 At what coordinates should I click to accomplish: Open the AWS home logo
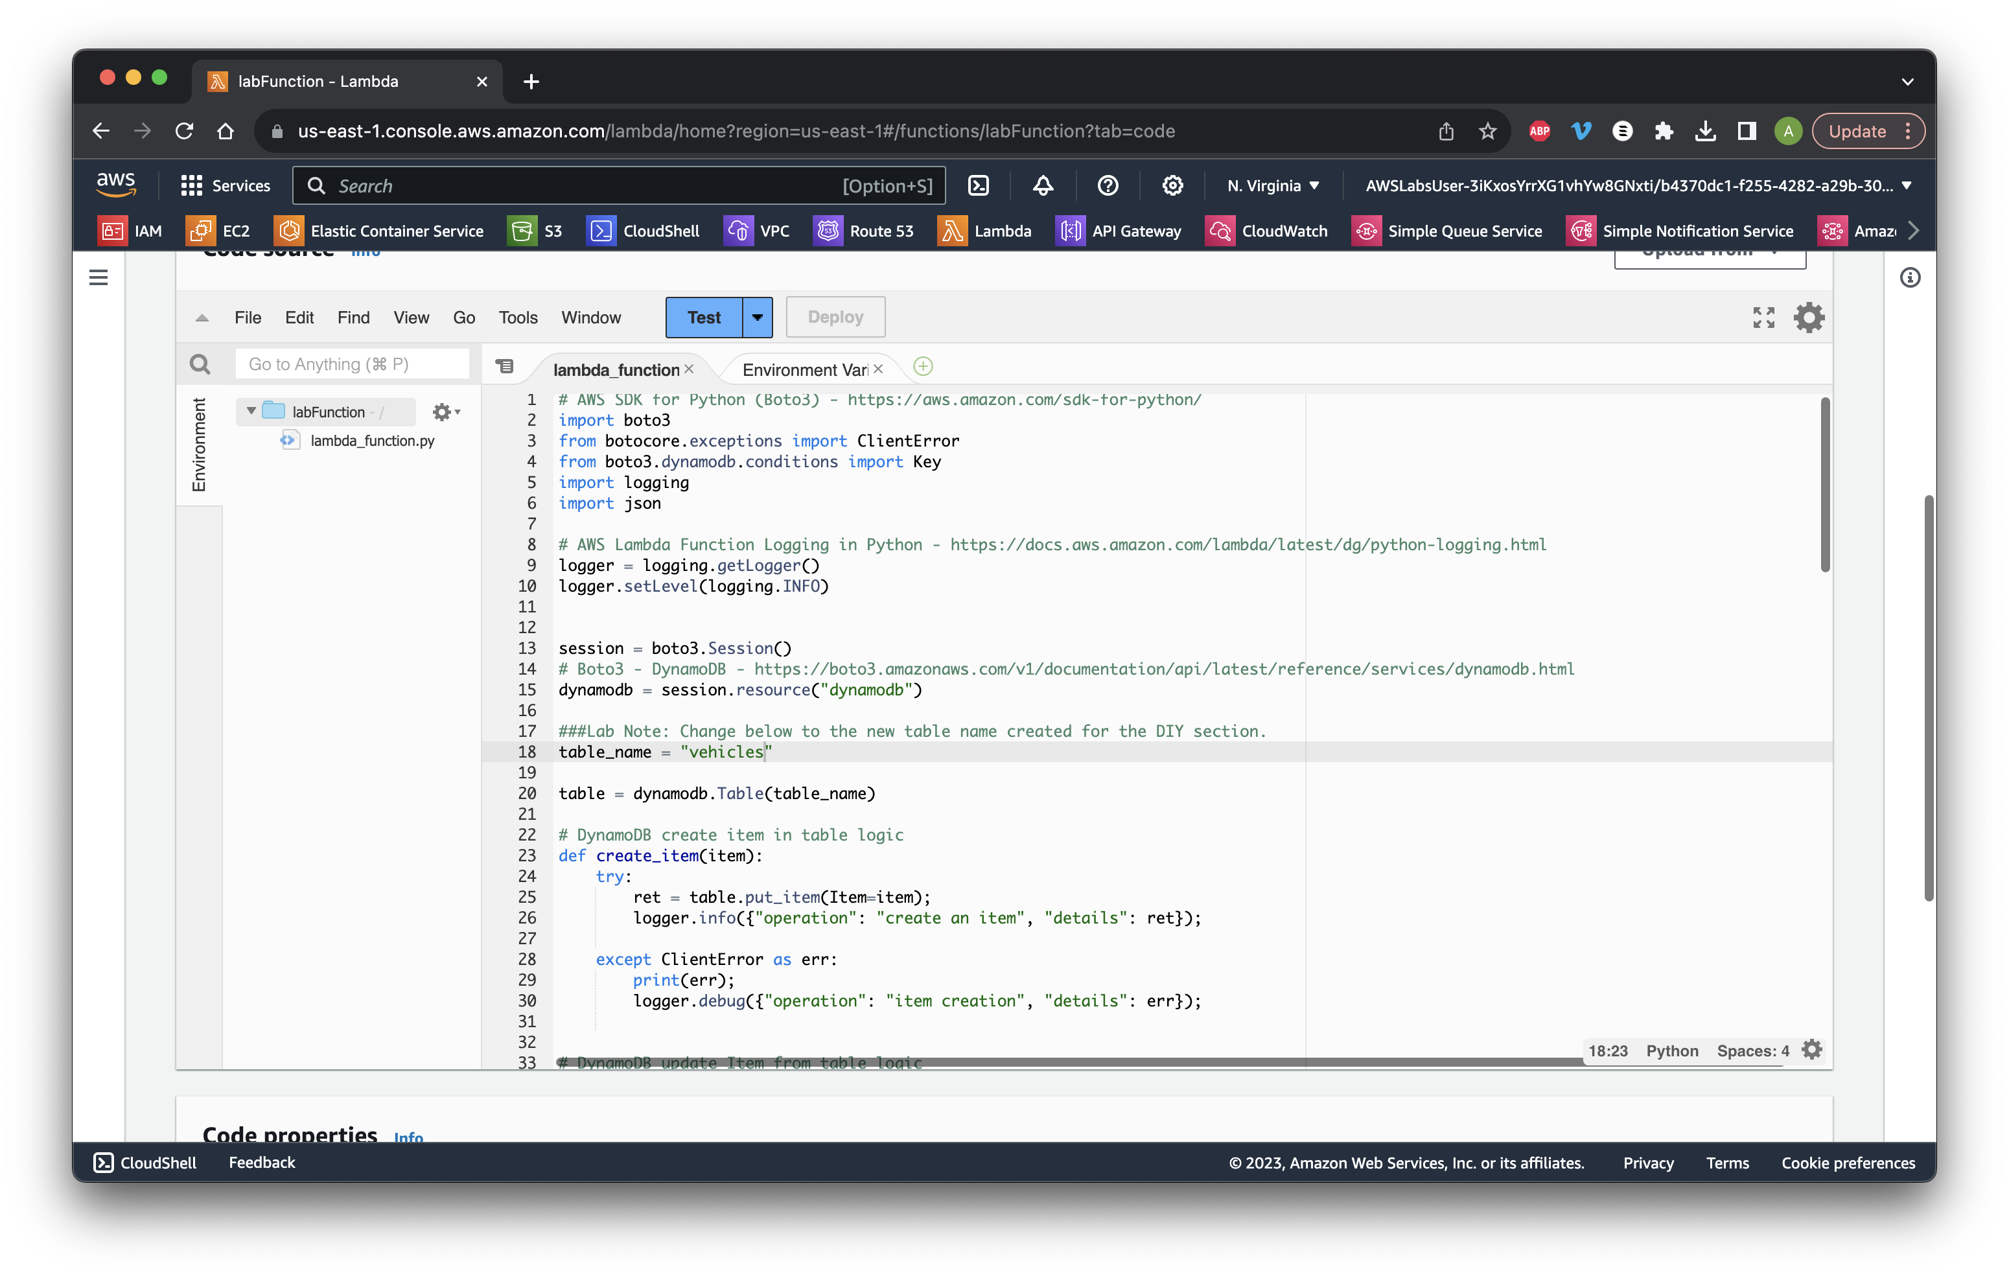[x=116, y=184]
